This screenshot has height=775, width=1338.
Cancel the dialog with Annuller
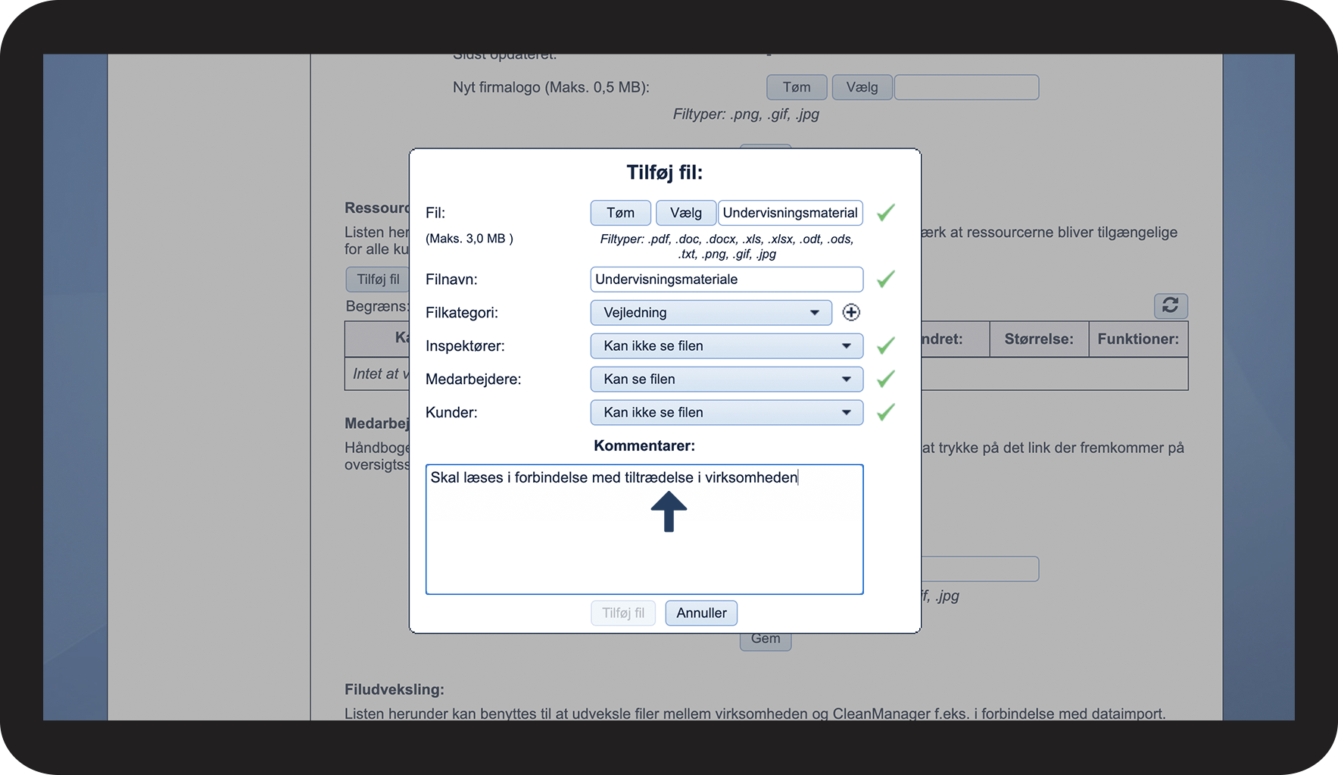700,613
